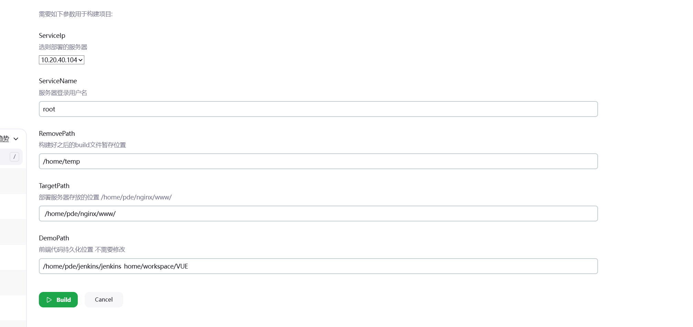Click the hint path /home/pde/nginx/www/ text
The width and height of the screenshot is (693, 327).
136,197
